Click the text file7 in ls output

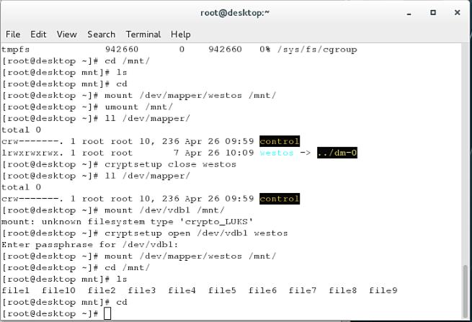point(303,290)
